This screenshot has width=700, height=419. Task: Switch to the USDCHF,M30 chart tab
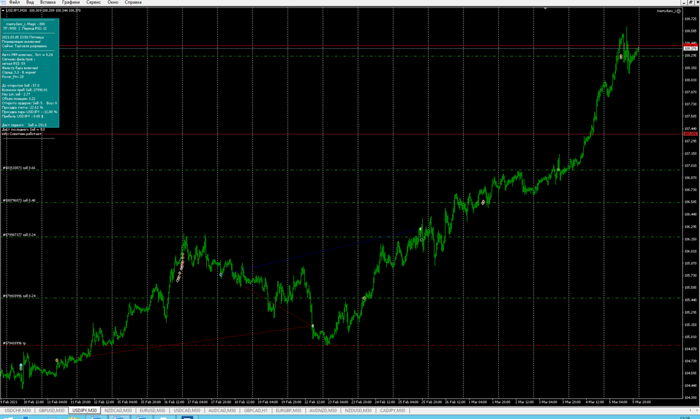point(18,411)
